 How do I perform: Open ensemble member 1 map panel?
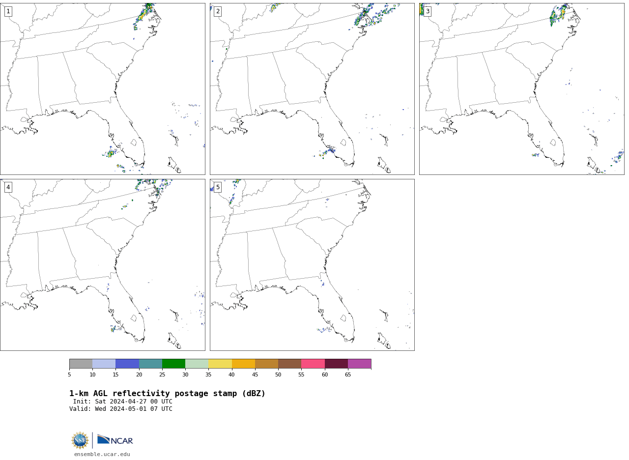[103, 89]
